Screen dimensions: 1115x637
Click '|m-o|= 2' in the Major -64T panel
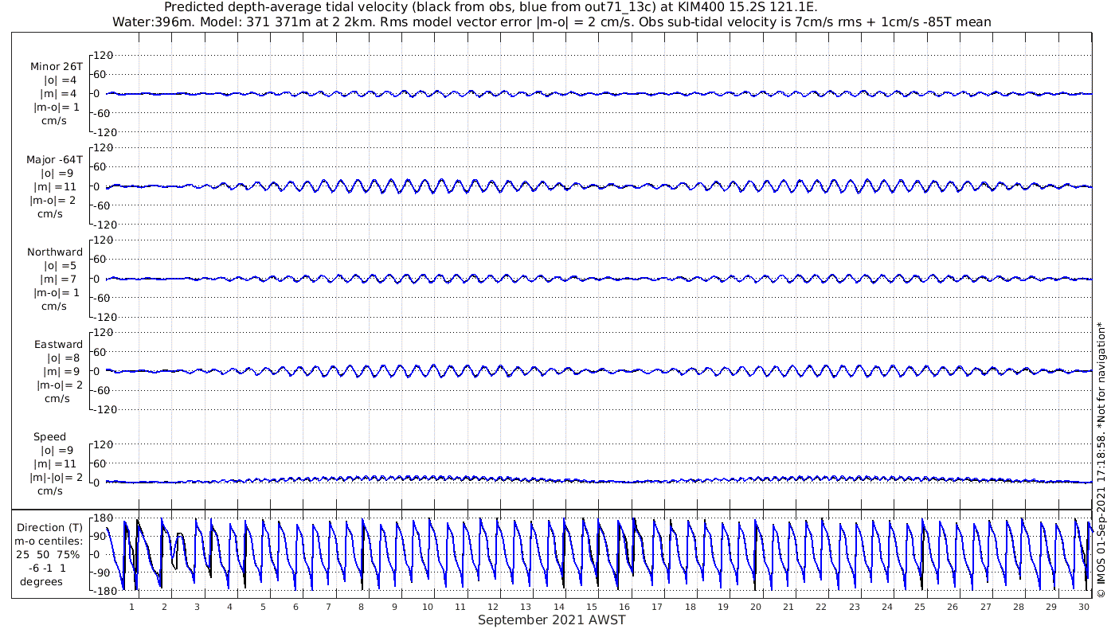(x=54, y=201)
